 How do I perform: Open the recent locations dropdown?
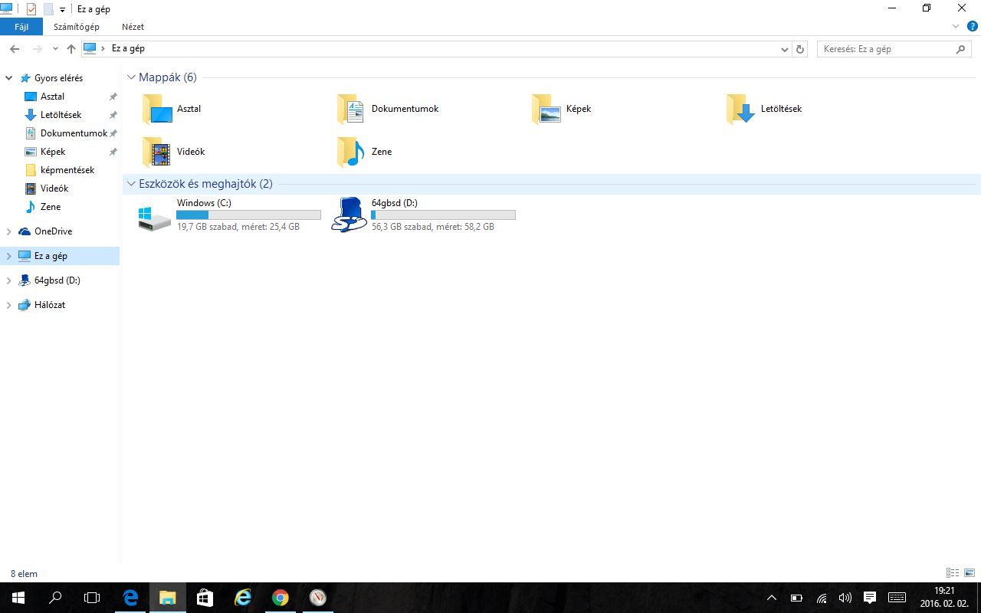pyautogui.click(x=55, y=49)
